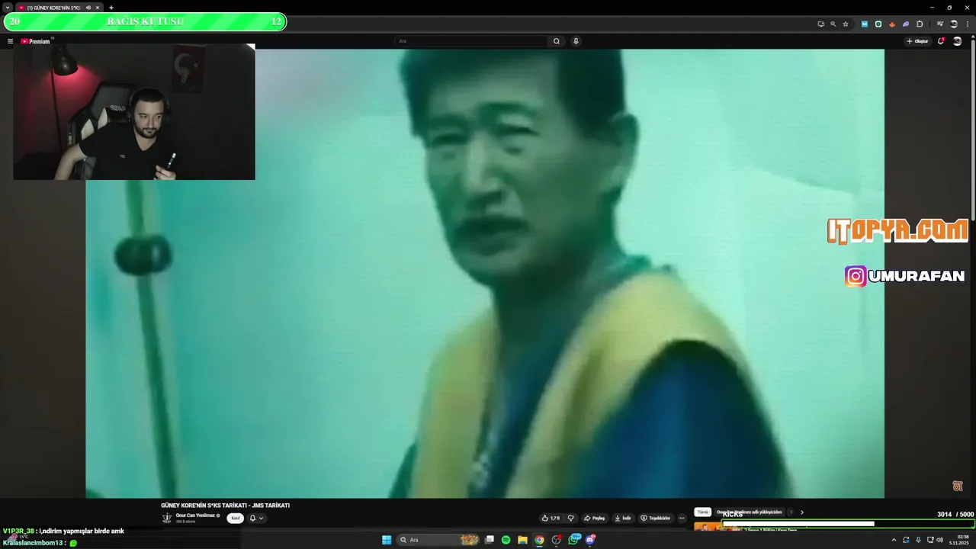Click the install app icon in address bar

click(x=821, y=24)
